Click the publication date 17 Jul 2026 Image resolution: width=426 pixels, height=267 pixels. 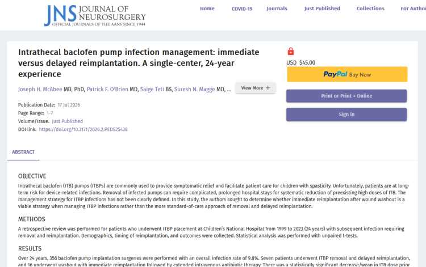coord(69,105)
